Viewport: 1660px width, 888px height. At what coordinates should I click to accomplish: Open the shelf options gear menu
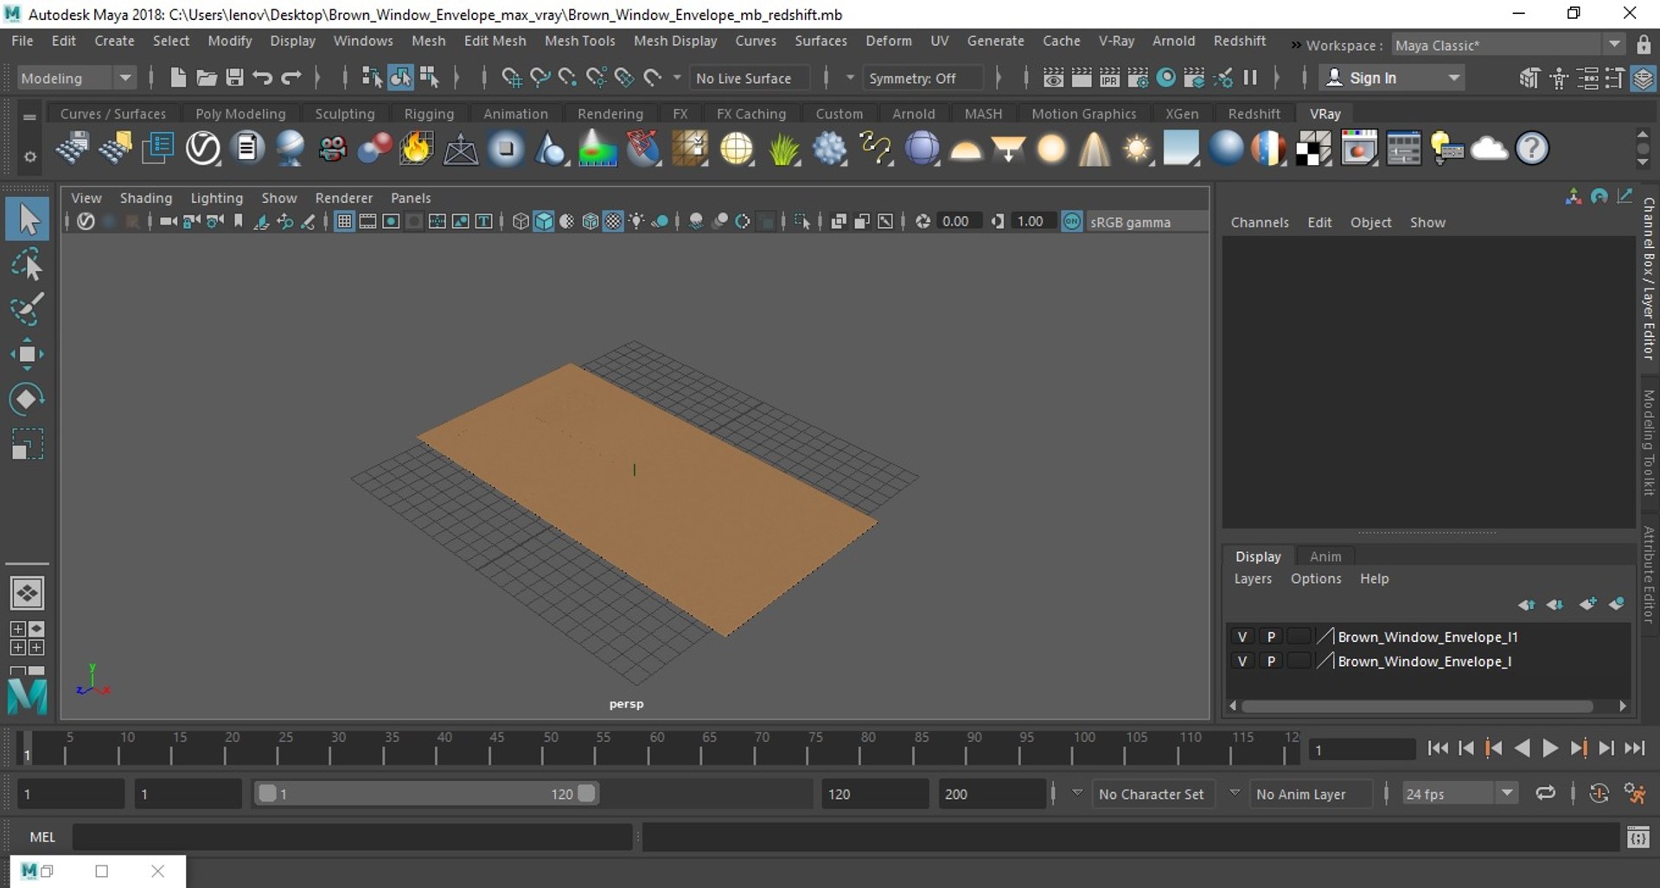click(29, 156)
